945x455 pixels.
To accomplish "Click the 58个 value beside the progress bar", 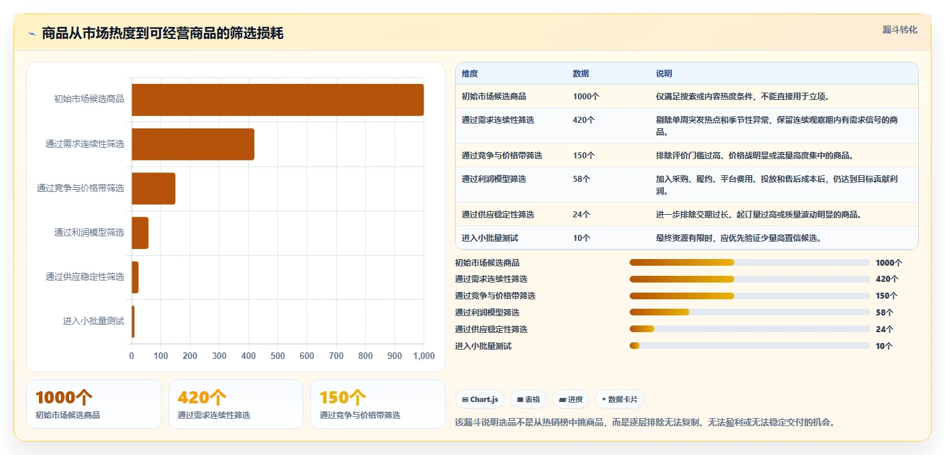I will click(885, 313).
